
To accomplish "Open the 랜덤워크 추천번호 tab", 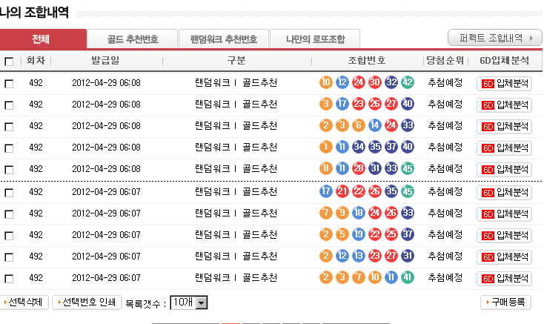I will click(223, 39).
